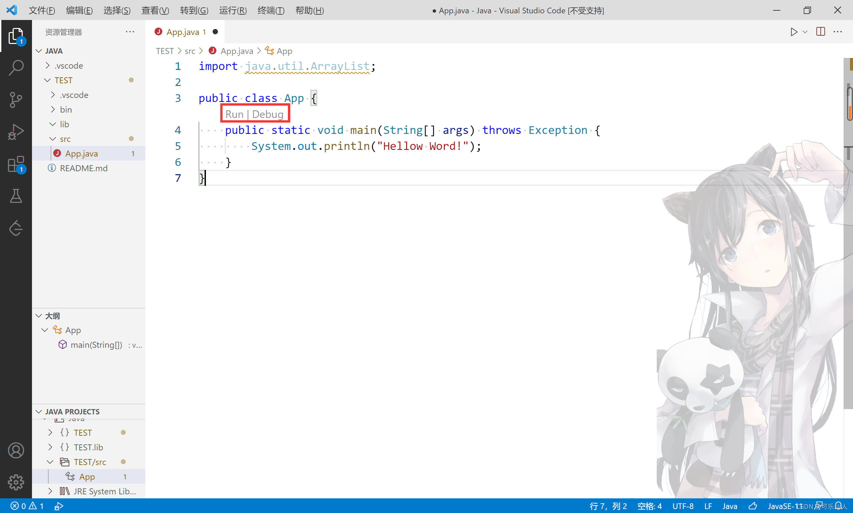Open the 终端(T) menu
The height and width of the screenshot is (513, 853).
[x=271, y=10]
